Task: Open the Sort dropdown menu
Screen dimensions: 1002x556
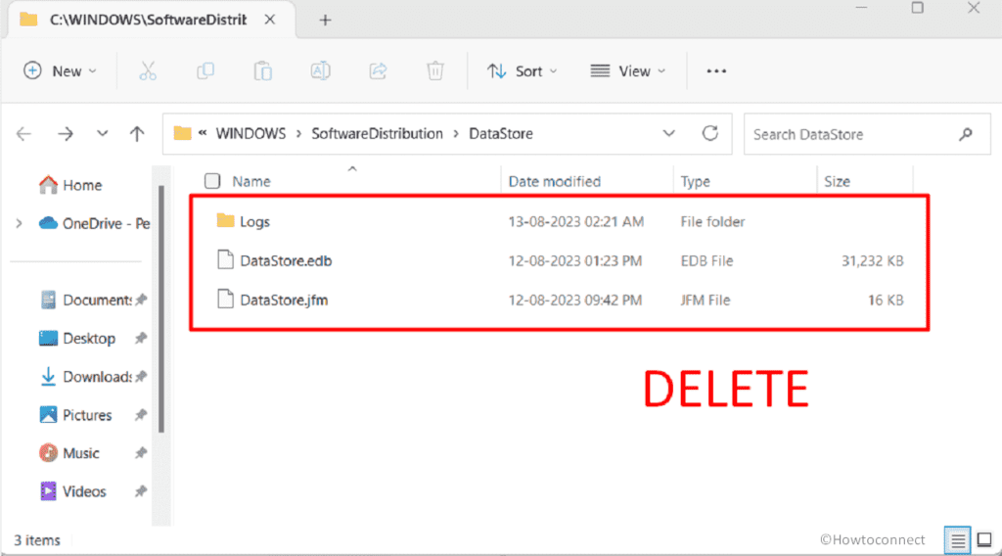Action: pyautogui.click(x=523, y=70)
